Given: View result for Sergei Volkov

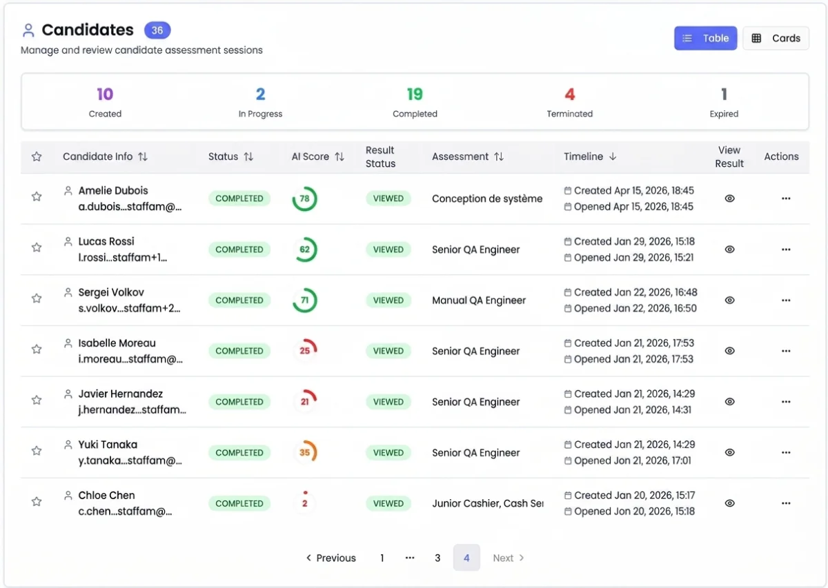Looking at the screenshot, I should coord(729,301).
